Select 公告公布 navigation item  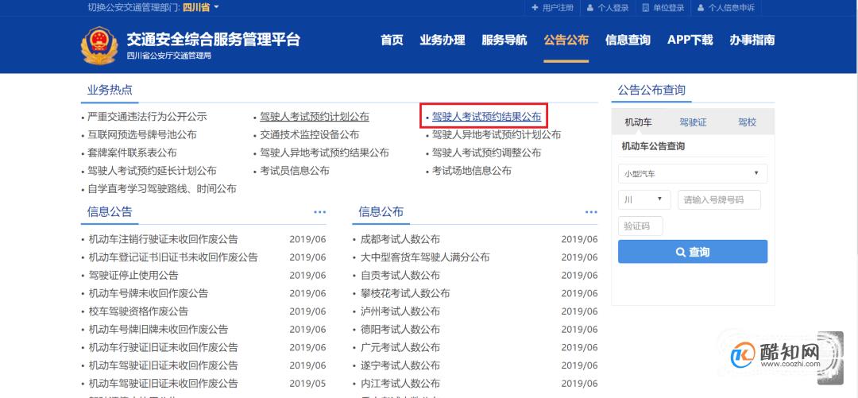point(566,40)
